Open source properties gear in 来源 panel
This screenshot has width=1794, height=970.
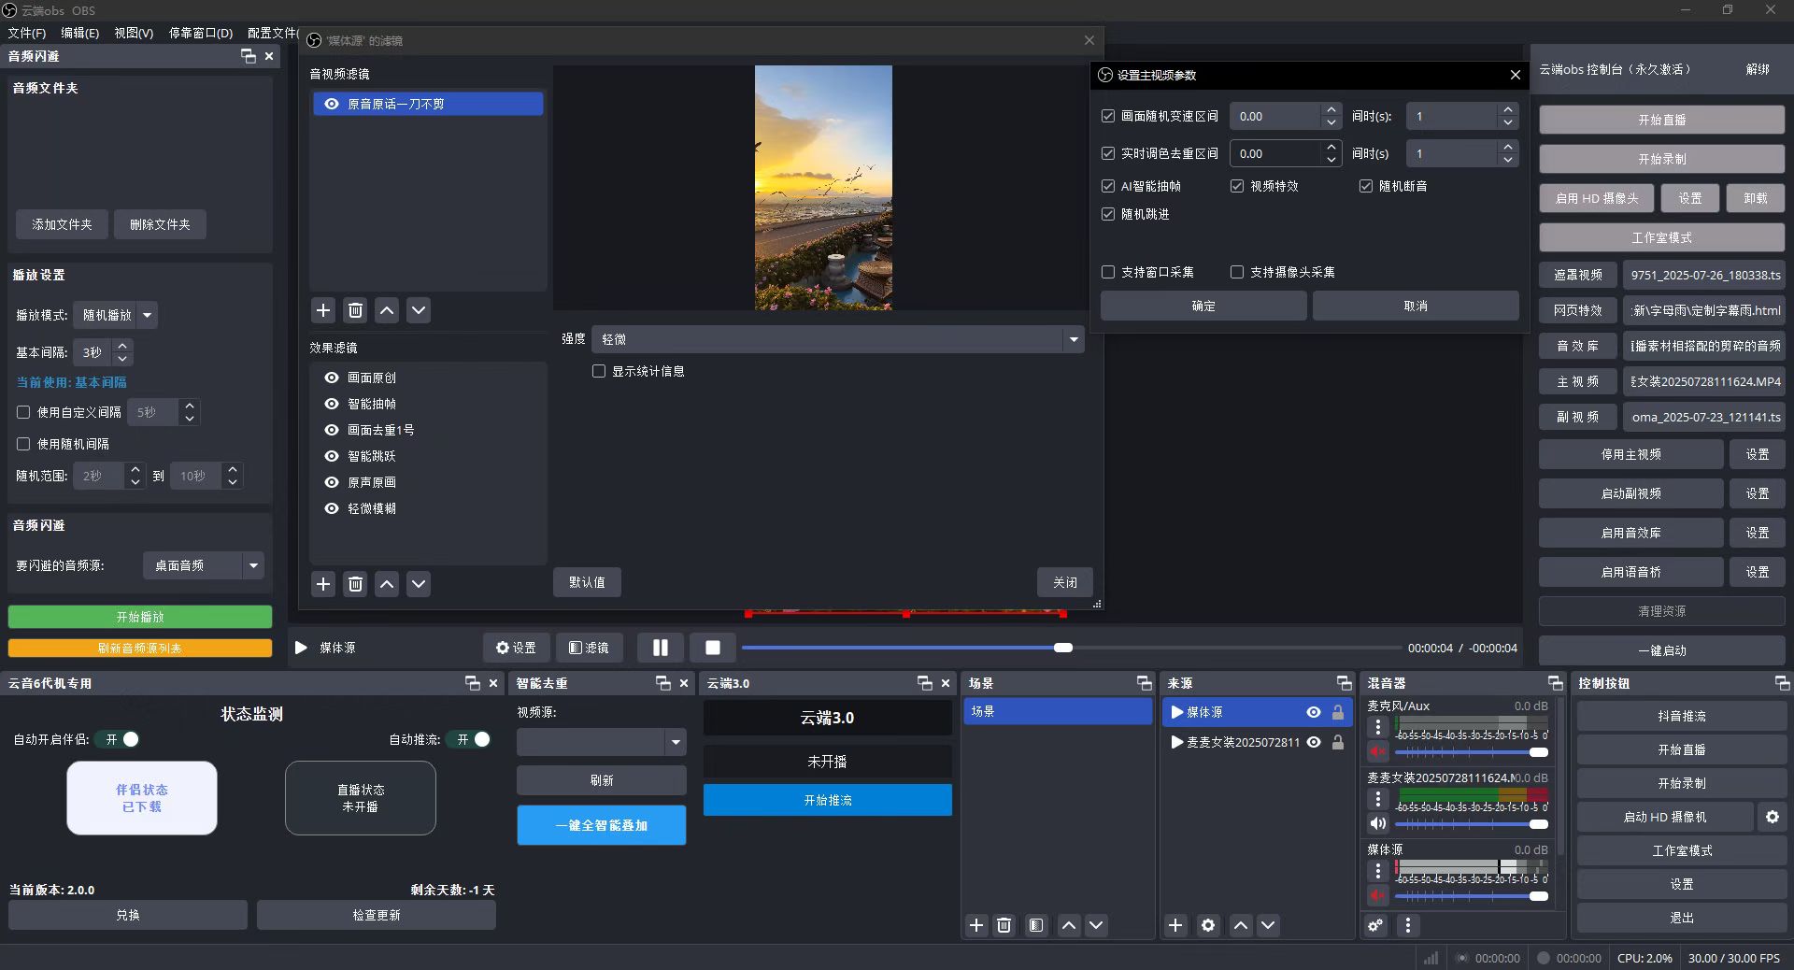pos(1208,925)
